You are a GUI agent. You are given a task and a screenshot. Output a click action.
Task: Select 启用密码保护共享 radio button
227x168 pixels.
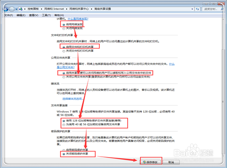coord(64,150)
